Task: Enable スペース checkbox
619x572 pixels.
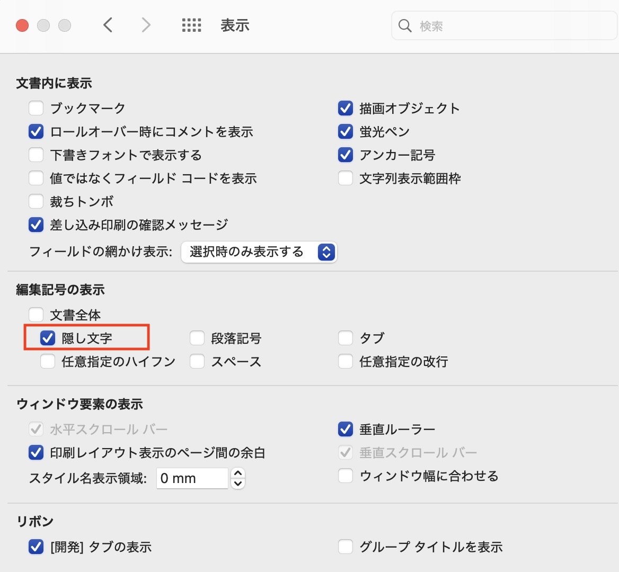Action: pyautogui.click(x=197, y=361)
